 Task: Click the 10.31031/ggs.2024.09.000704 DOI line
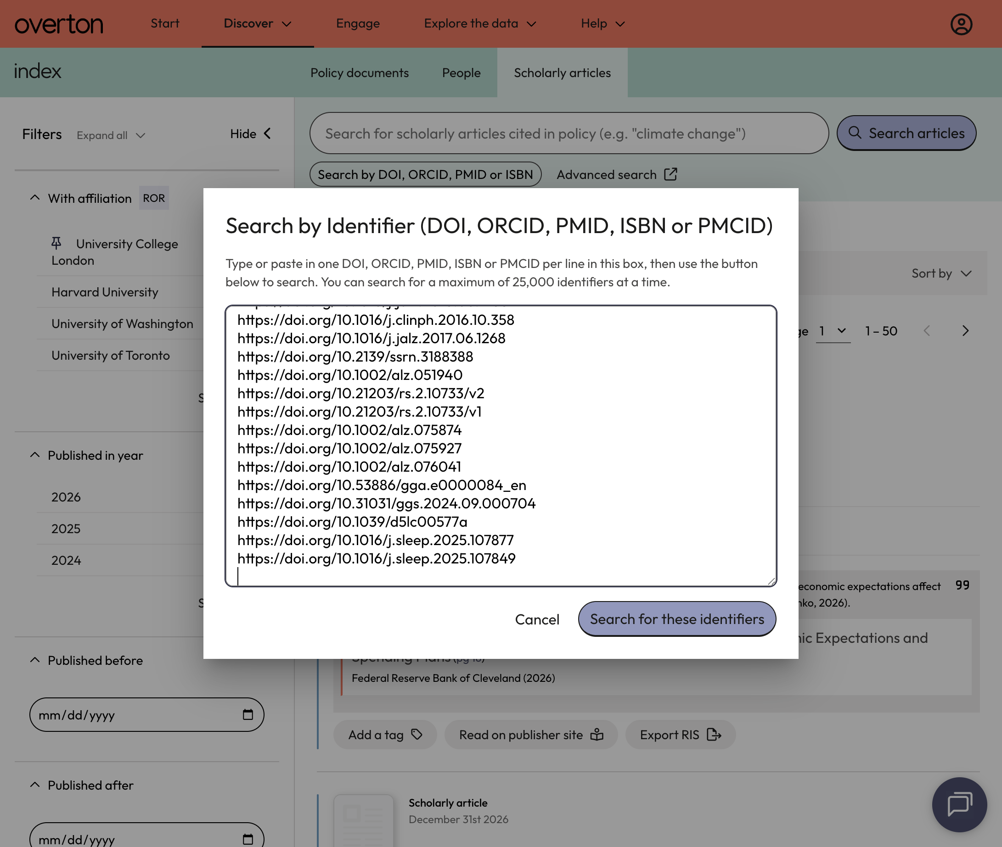pyautogui.click(x=386, y=503)
